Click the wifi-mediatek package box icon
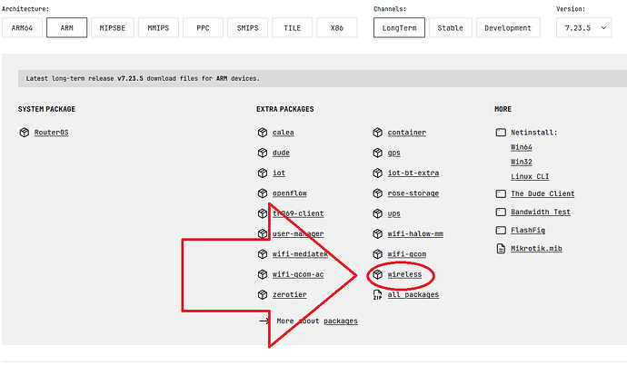The image size is (627, 366). (263, 254)
